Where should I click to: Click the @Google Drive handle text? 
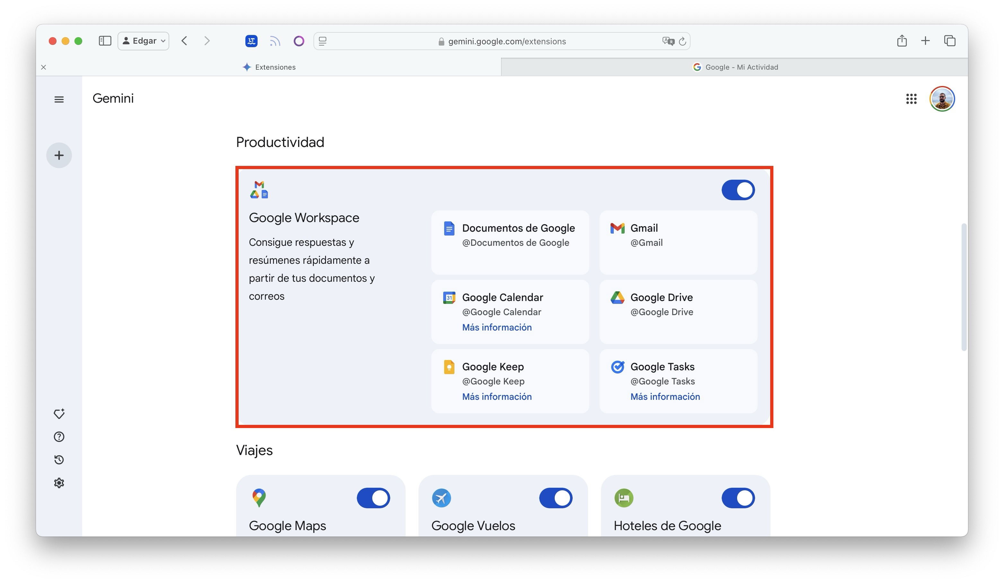click(x=661, y=312)
